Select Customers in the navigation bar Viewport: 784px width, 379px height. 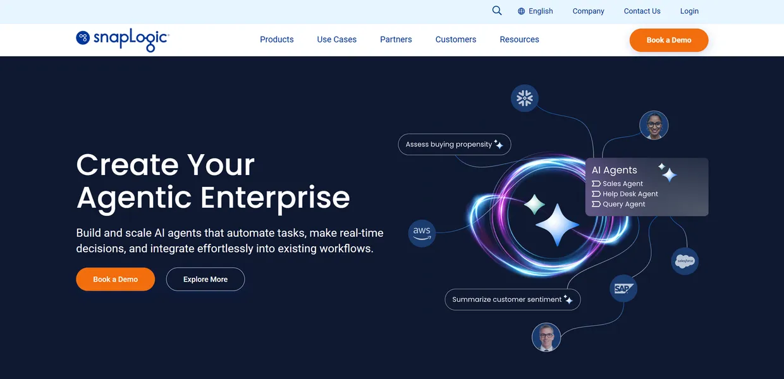coord(455,39)
